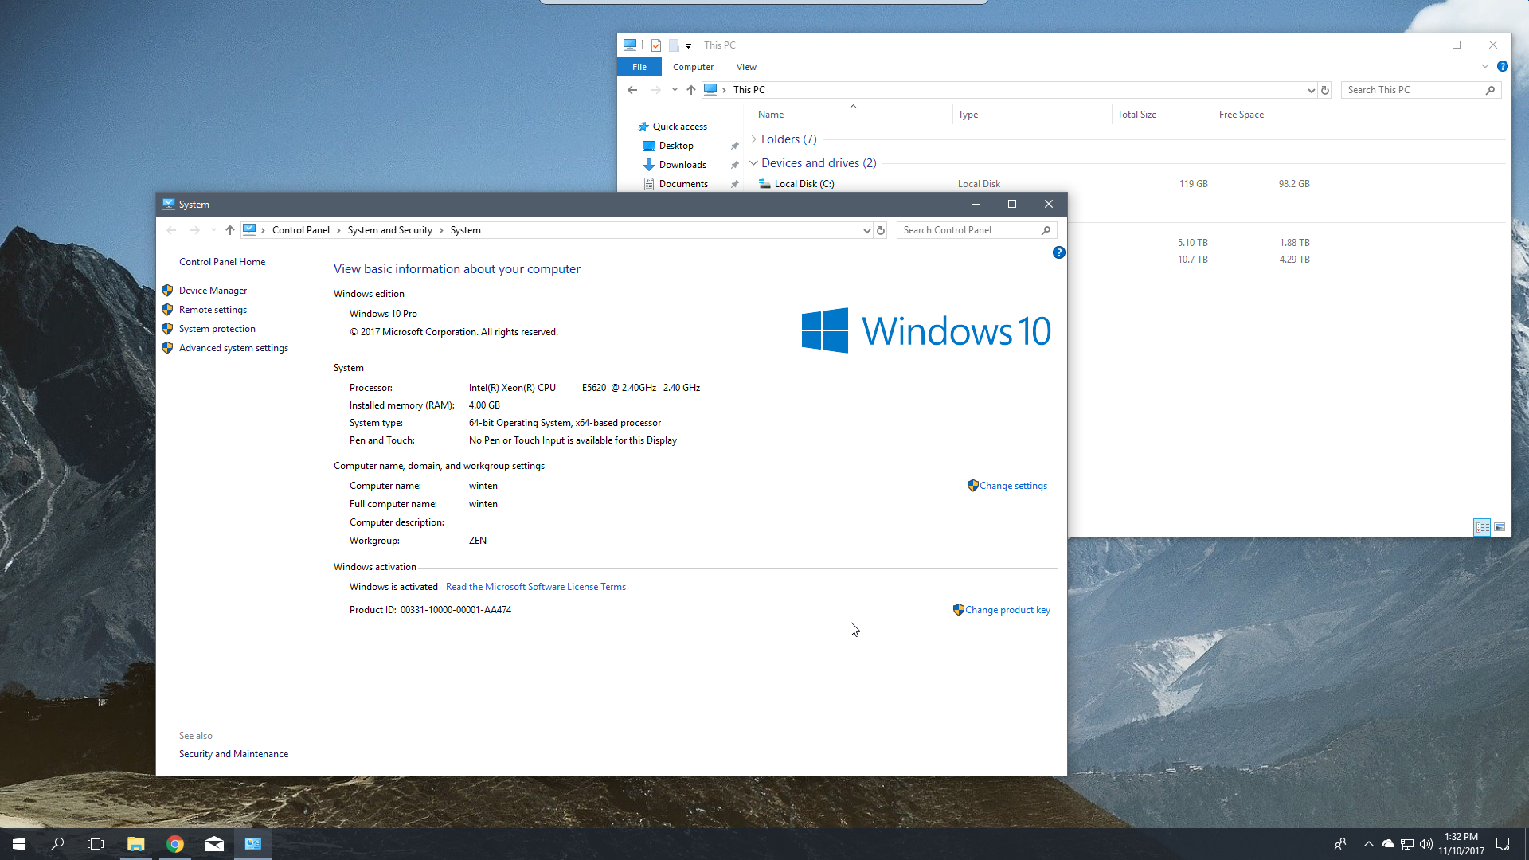The image size is (1529, 860).
Task: Click the search magnifier in Control Panel
Action: click(1046, 230)
